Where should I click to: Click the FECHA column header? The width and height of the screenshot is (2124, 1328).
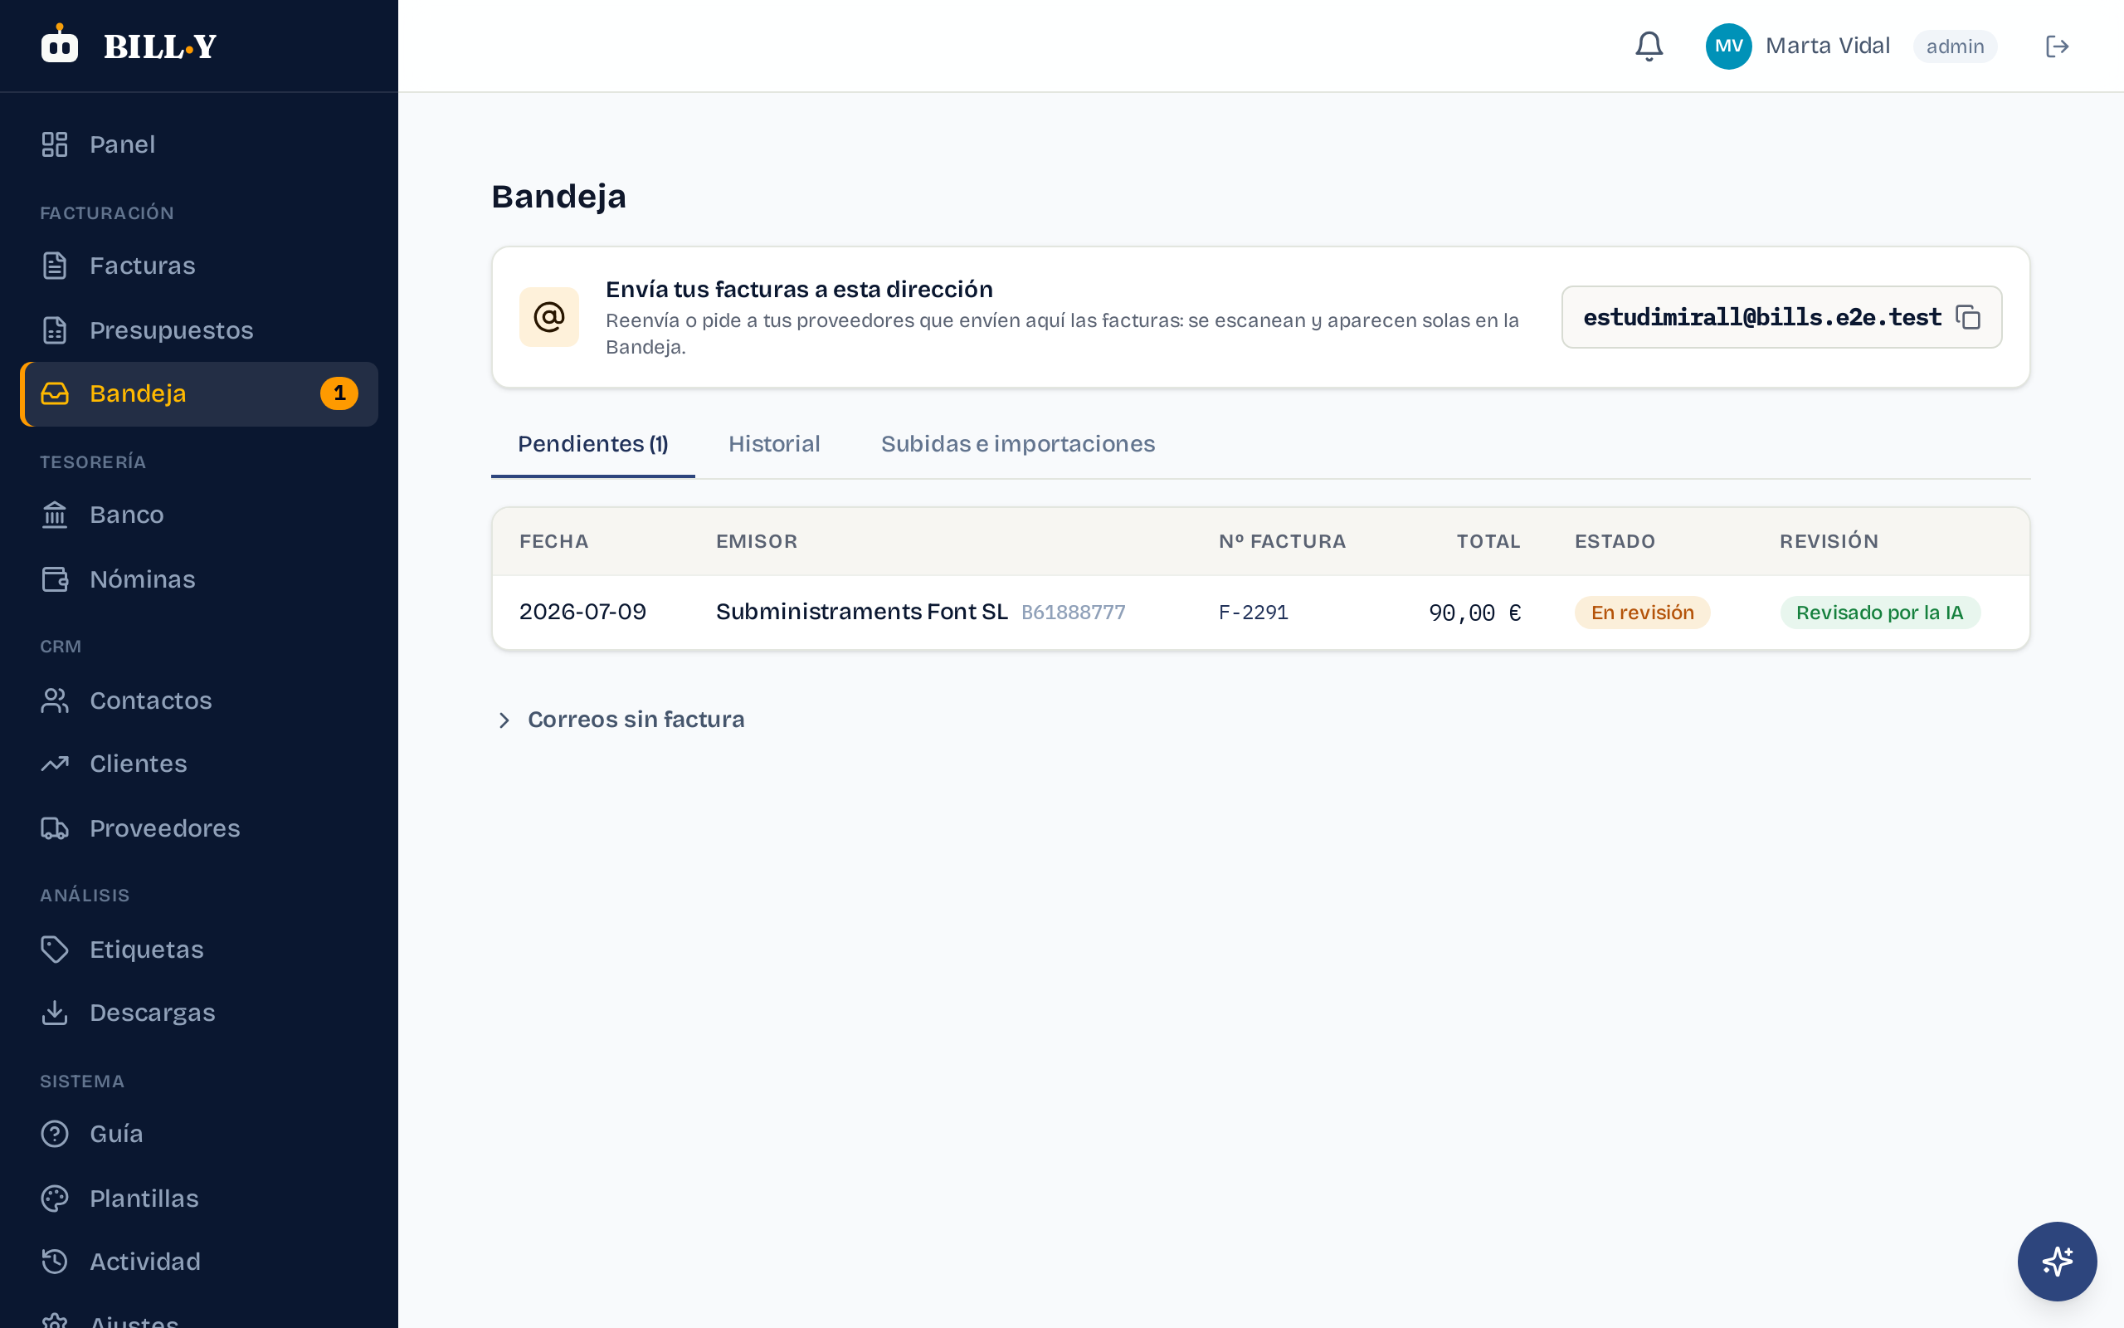tap(554, 541)
